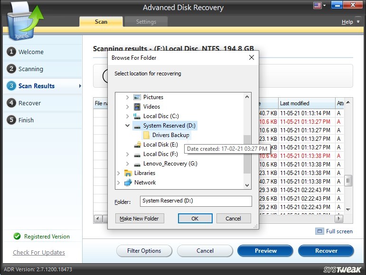The width and height of the screenshot is (366, 275).
Task: Select the Videos folder icon
Action: click(137, 107)
